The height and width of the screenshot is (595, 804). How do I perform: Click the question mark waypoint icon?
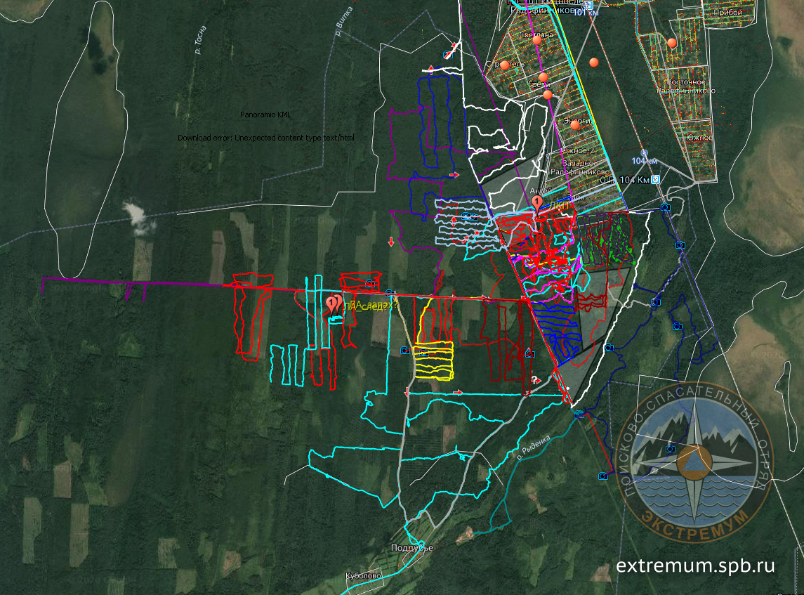(535, 380)
